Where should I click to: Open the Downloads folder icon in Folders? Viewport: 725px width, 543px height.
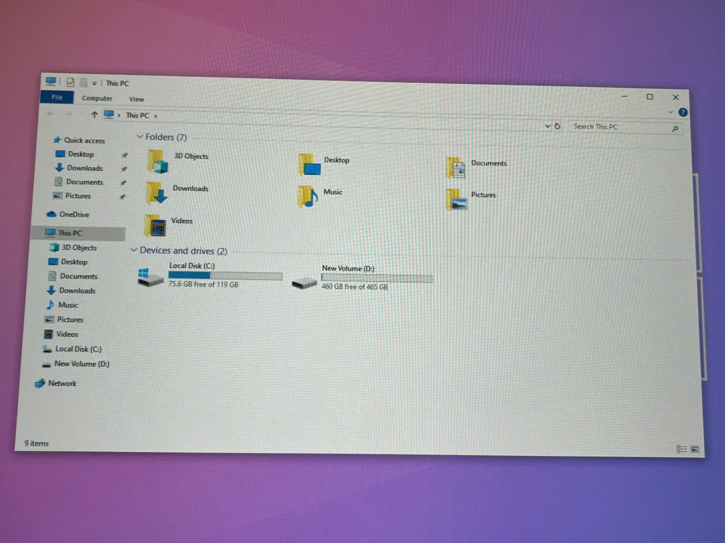click(156, 193)
